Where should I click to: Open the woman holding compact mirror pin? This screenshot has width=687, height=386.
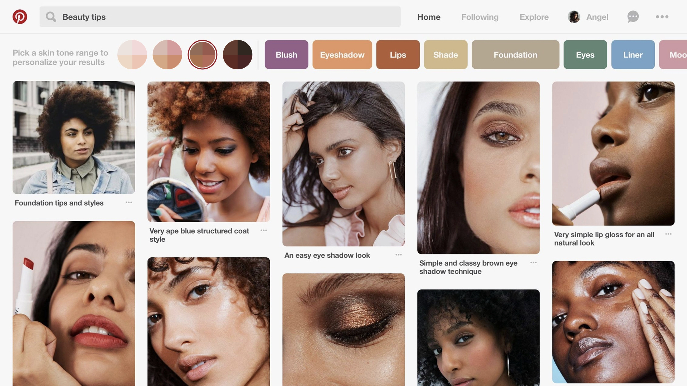click(x=209, y=152)
